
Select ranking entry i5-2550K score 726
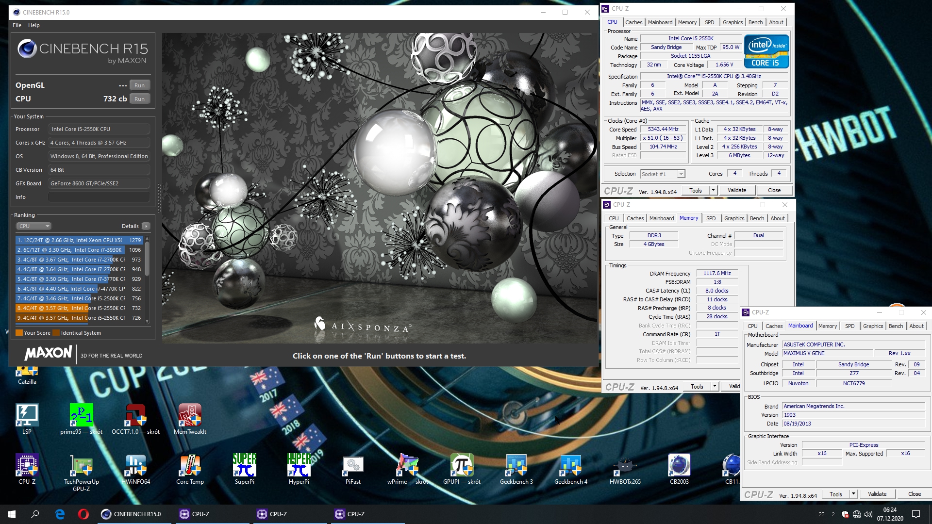pyautogui.click(x=79, y=318)
